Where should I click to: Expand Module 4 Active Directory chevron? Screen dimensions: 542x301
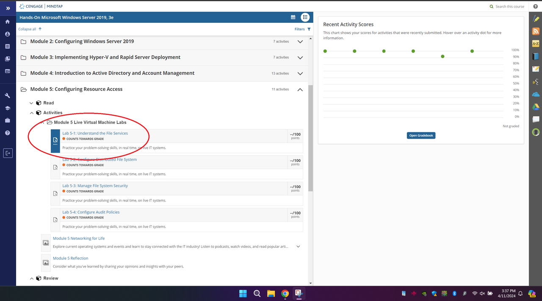click(x=300, y=74)
